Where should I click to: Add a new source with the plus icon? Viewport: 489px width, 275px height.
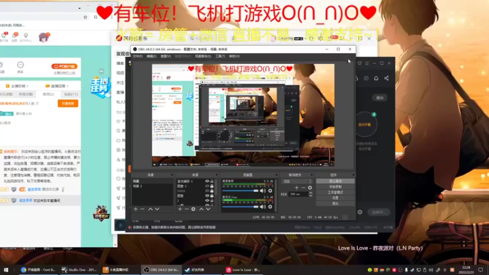tap(180, 209)
